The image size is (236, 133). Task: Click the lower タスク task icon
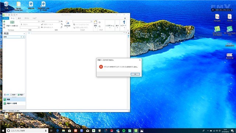[100, 26]
